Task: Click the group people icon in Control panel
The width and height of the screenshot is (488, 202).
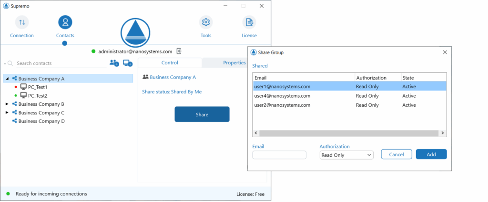Action: pyautogui.click(x=145, y=77)
